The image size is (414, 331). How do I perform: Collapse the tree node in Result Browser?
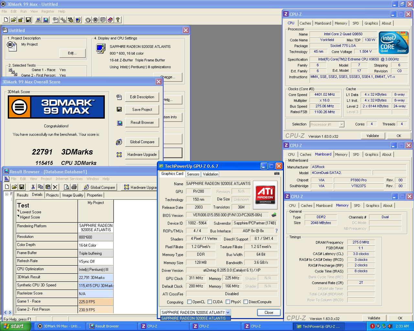click(x=6, y=194)
